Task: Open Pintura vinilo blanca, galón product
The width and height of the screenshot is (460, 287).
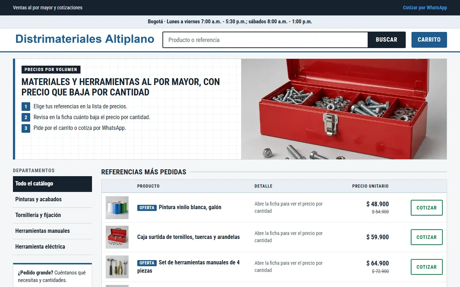Action: [x=190, y=207]
